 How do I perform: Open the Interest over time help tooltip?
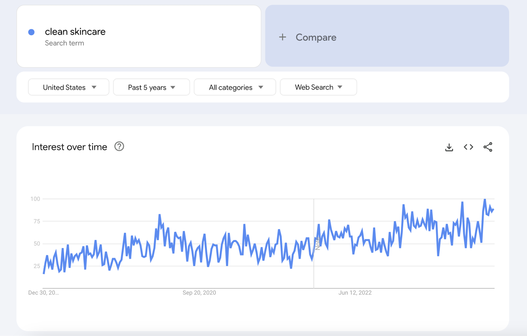click(x=119, y=147)
